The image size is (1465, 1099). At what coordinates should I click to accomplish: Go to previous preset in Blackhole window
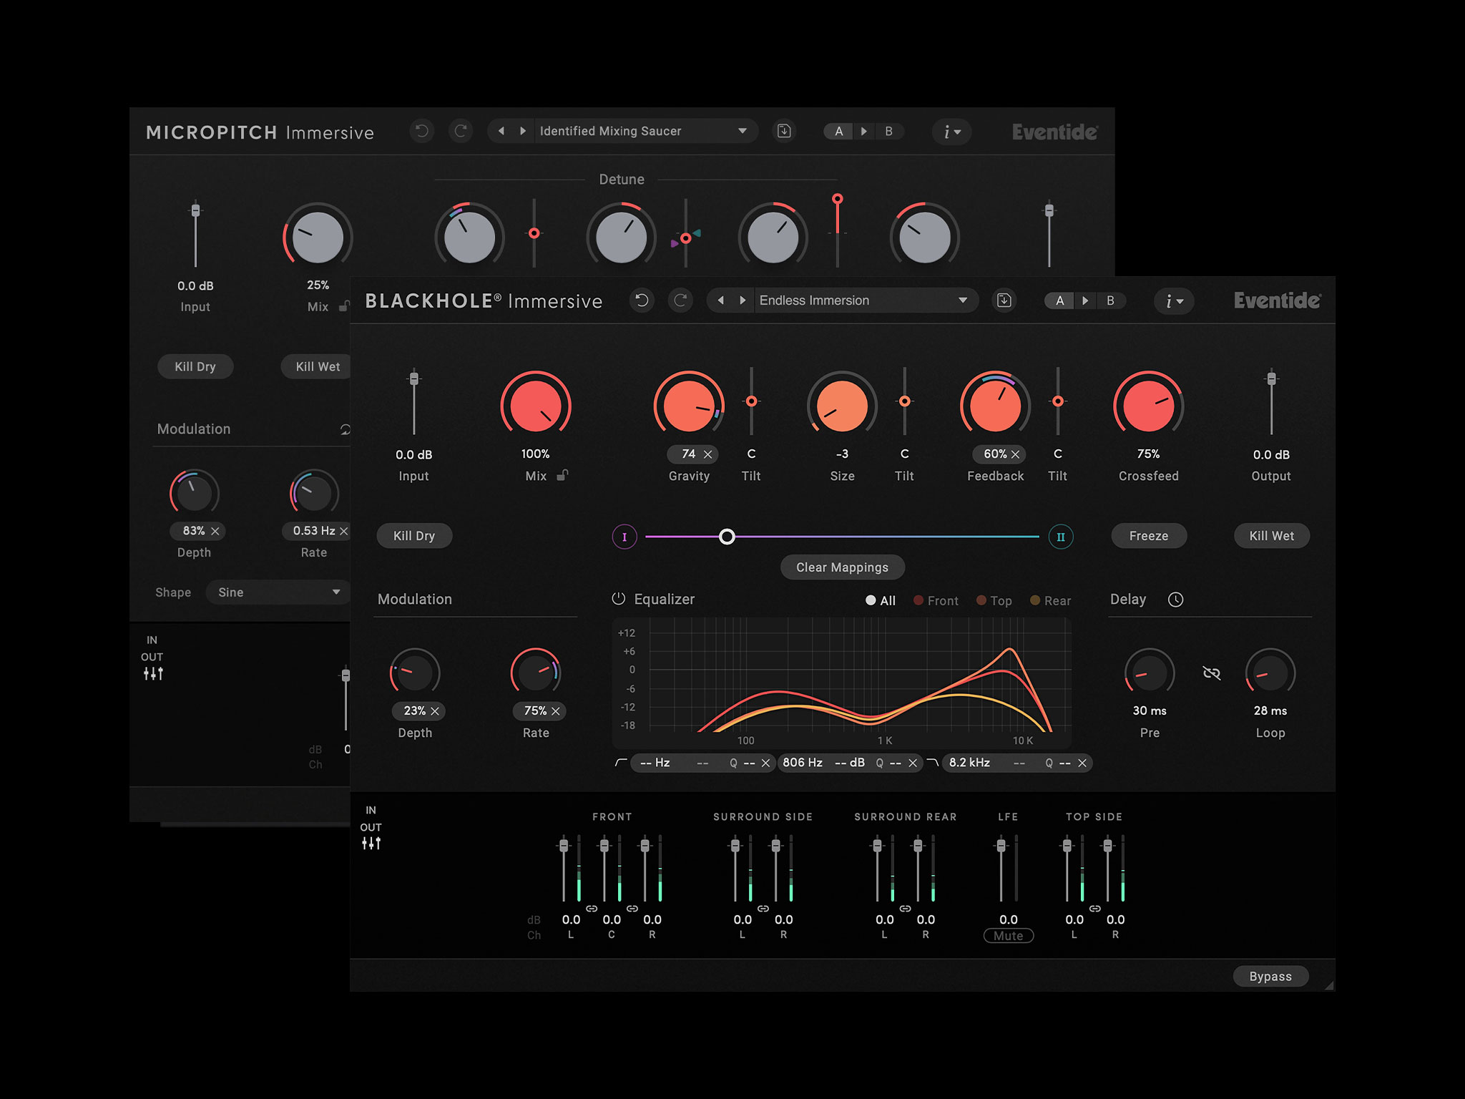coord(721,301)
